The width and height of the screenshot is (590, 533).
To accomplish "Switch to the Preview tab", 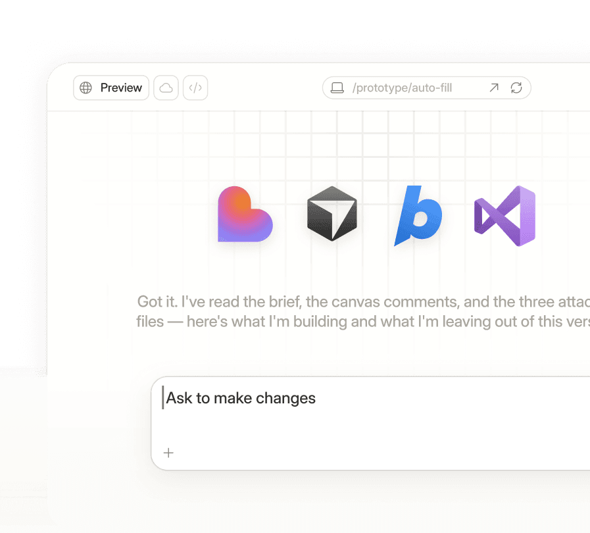I will pyautogui.click(x=111, y=88).
